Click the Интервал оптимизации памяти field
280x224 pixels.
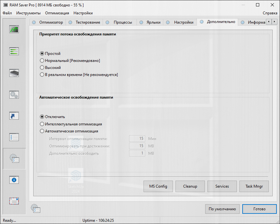[x=137, y=139]
